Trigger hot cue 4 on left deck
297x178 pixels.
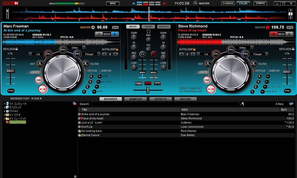tap(91, 76)
